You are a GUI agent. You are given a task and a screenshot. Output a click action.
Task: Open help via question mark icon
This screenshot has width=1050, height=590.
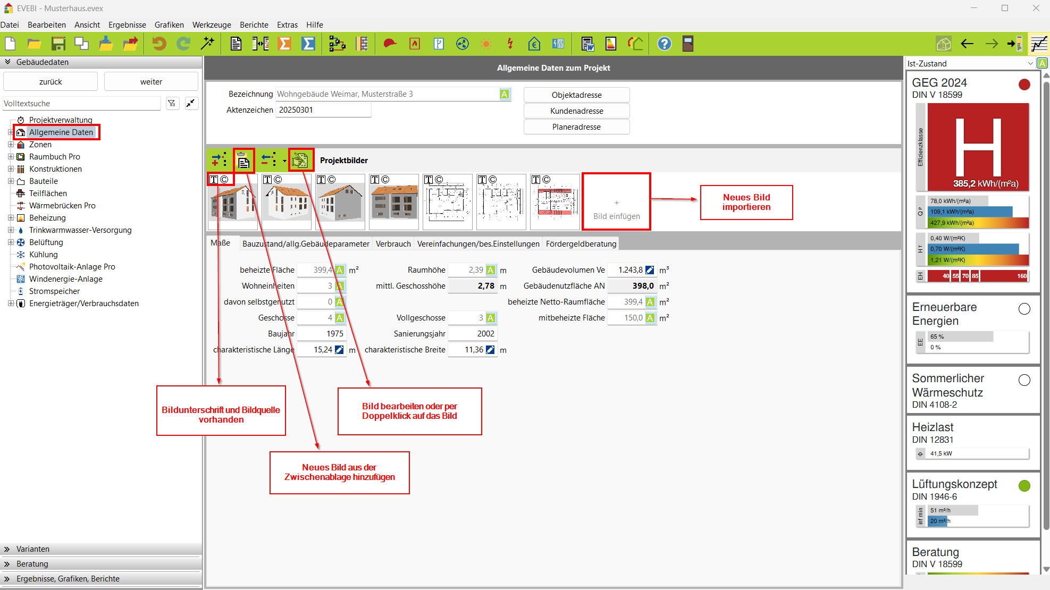(664, 44)
